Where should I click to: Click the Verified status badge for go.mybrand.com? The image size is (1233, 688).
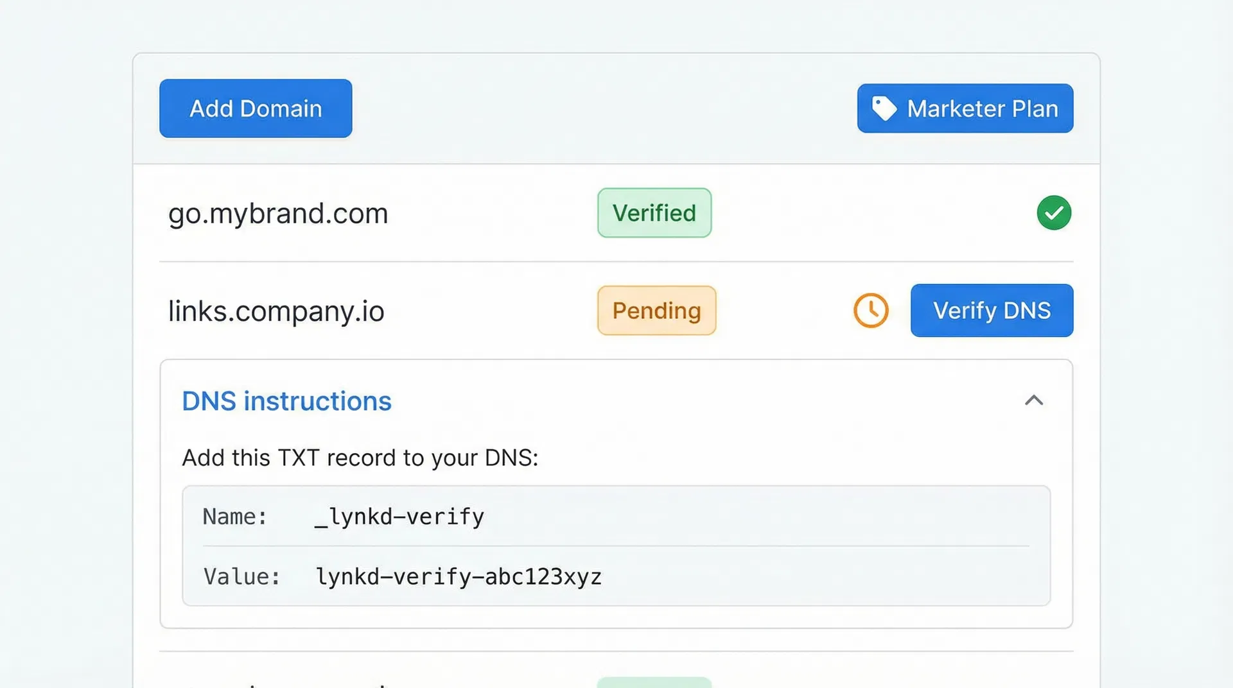654,212
